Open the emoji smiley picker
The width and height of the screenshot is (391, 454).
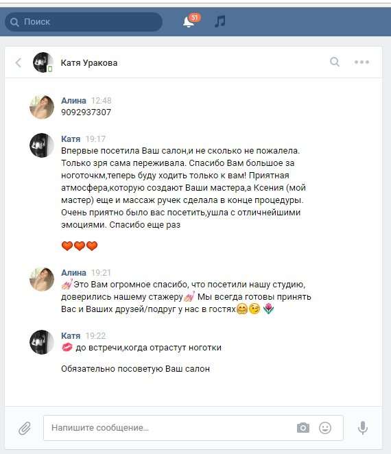[325, 428]
